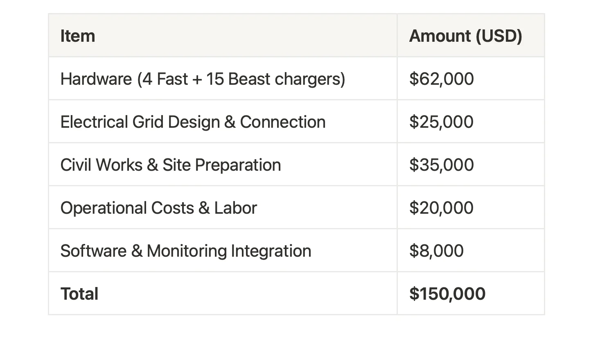The width and height of the screenshot is (591, 339).
Task: Select the $20,000 amount cell
Action: coord(471,208)
